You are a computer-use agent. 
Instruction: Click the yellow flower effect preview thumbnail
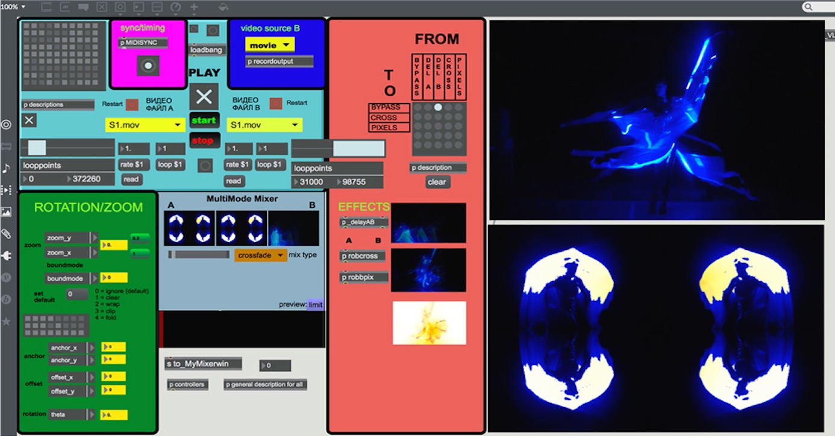[429, 323]
